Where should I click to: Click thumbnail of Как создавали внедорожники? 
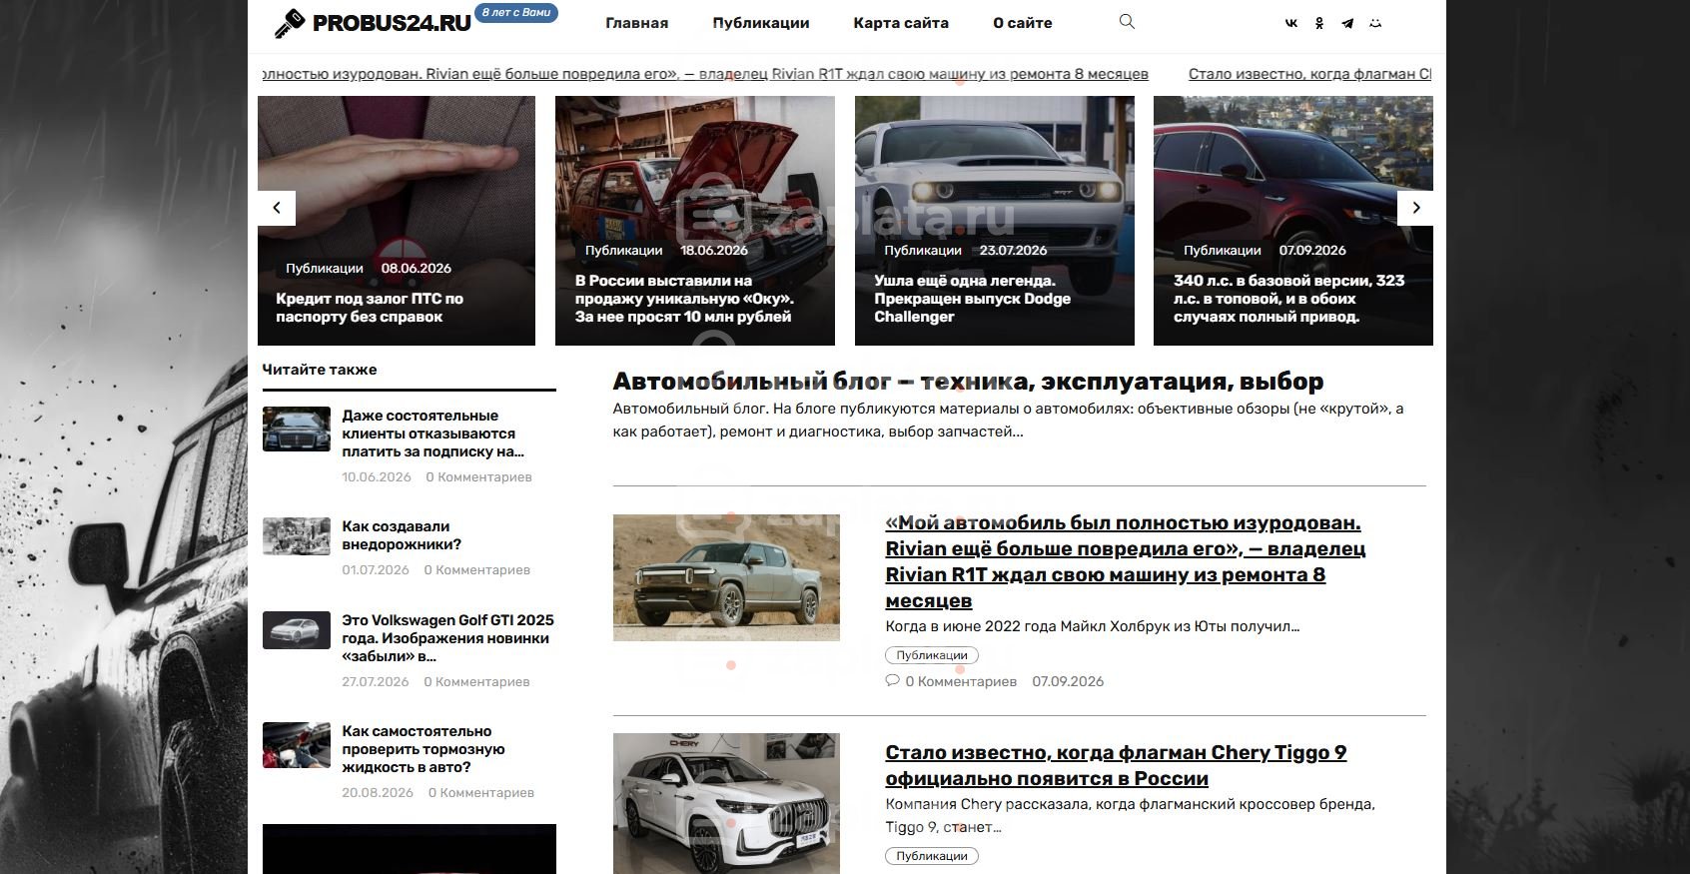coord(297,536)
